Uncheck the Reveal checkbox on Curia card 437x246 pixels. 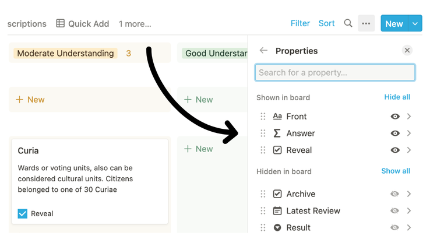pos(23,214)
